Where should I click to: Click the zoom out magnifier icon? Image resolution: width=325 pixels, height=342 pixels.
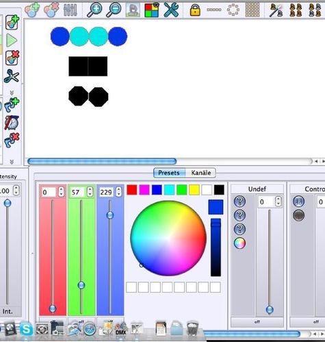[x=114, y=10]
